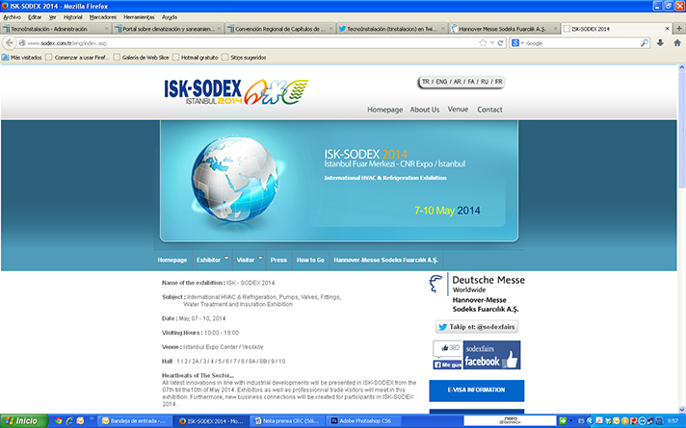Expand the Visitor menu arrow

click(260, 258)
